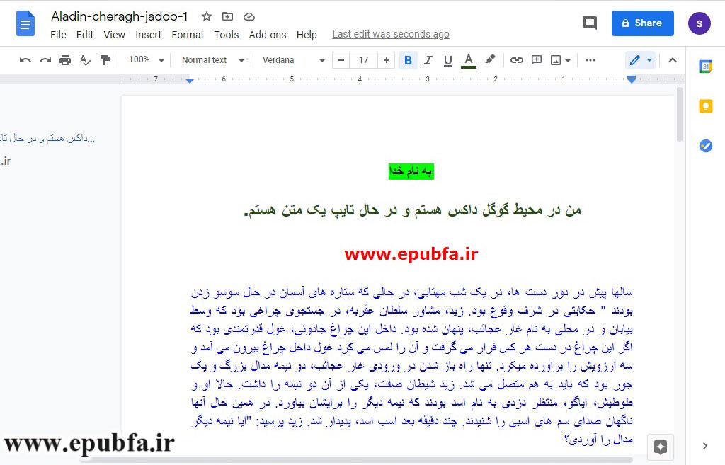
Task: Select the Paint format tool
Action: pos(105,60)
